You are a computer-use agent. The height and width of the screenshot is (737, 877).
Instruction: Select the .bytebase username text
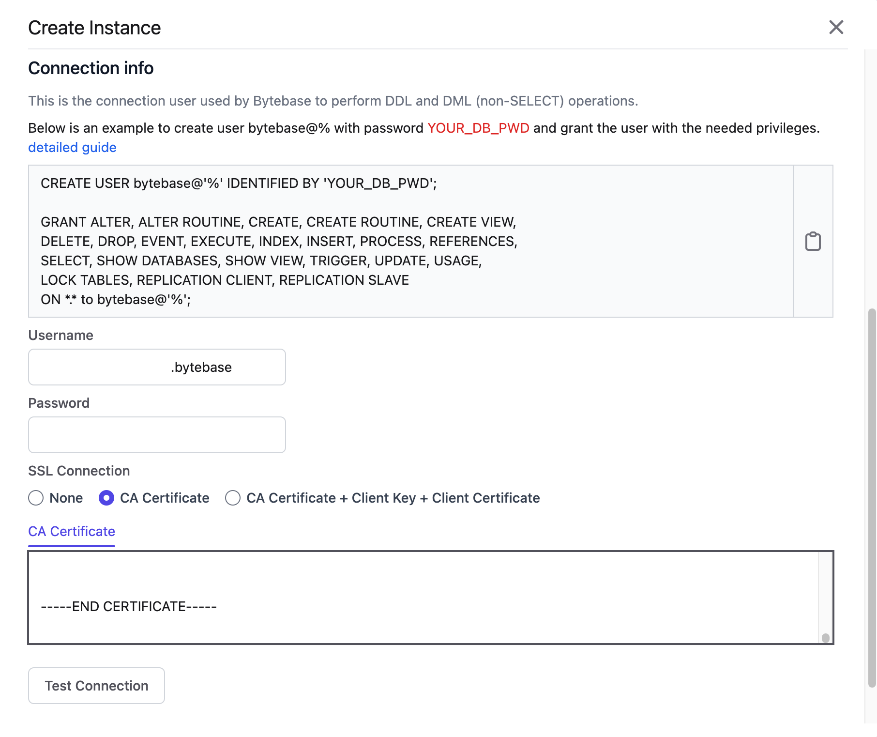[x=201, y=367]
